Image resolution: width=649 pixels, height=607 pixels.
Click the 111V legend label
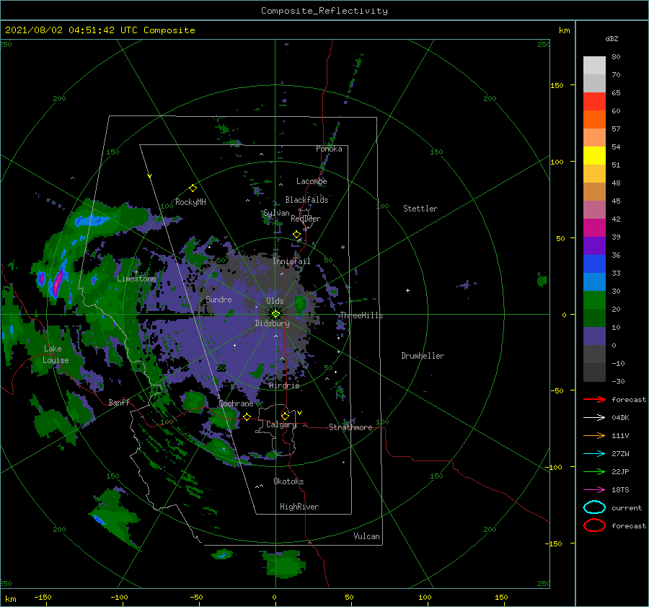pyautogui.click(x=620, y=435)
